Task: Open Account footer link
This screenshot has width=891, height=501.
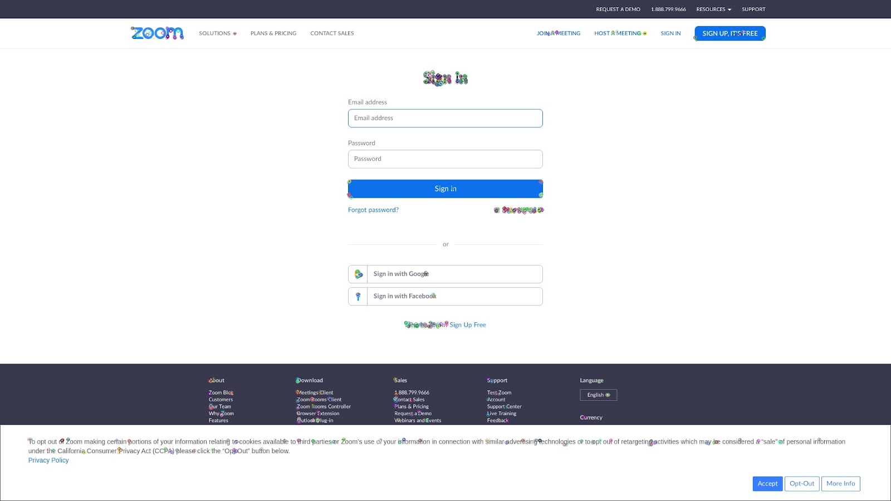Action: pyautogui.click(x=496, y=400)
